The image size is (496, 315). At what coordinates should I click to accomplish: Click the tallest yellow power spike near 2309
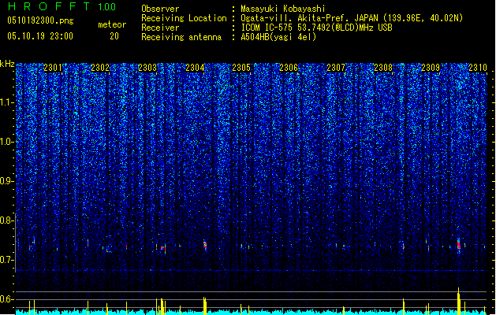459,301
